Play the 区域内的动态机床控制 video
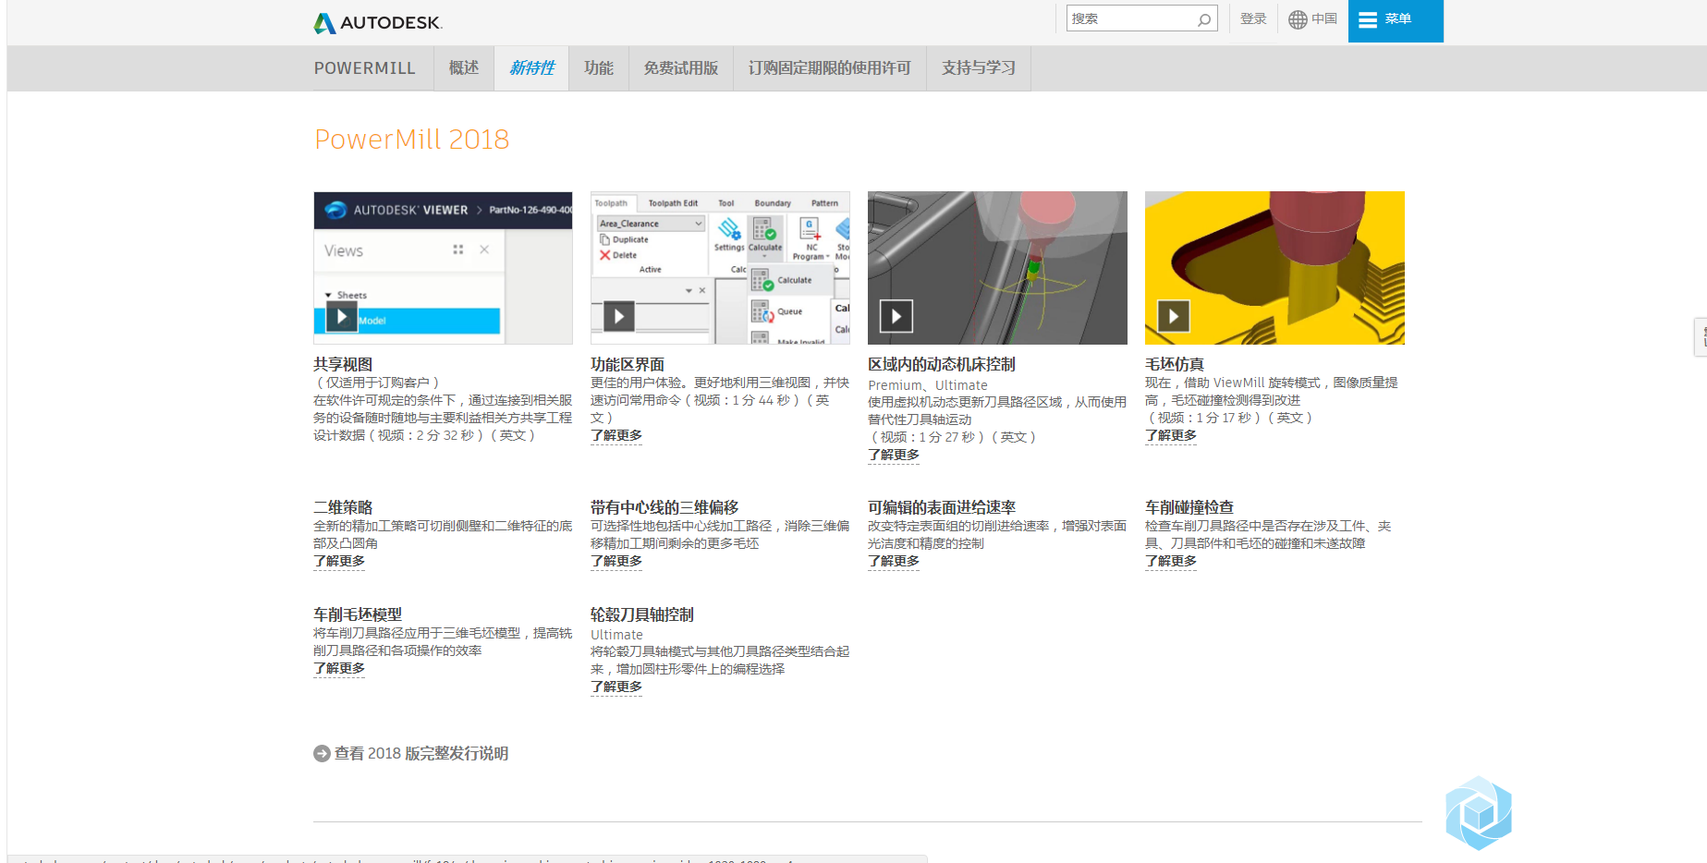 [x=896, y=317]
